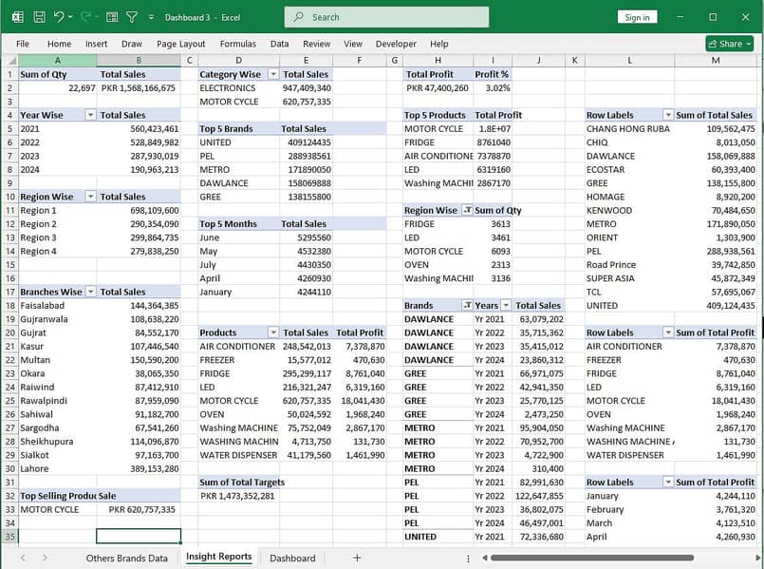Click the horizontal scrollbar right arrow

point(757,558)
